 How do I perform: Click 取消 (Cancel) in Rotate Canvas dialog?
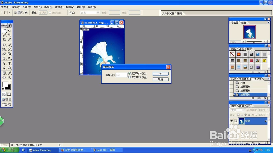click(x=161, y=79)
